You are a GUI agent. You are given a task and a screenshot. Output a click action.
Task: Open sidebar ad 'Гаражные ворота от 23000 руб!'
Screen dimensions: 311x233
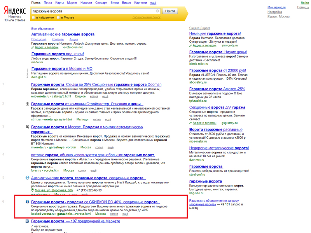point(218,71)
